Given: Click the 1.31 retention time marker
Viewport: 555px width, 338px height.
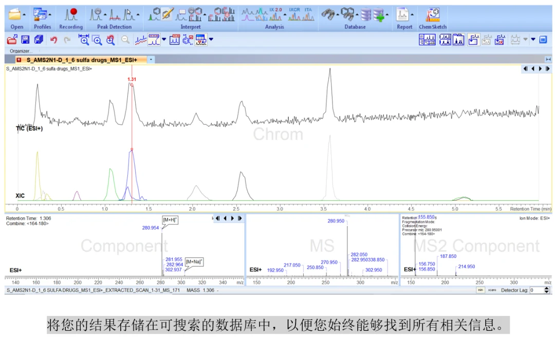Looking at the screenshot, I should click(x=132, y=79).
